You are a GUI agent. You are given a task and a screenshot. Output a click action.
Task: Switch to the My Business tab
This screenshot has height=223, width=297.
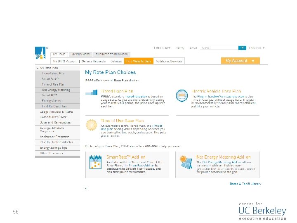pyautogui.click(x=81, y=55)
